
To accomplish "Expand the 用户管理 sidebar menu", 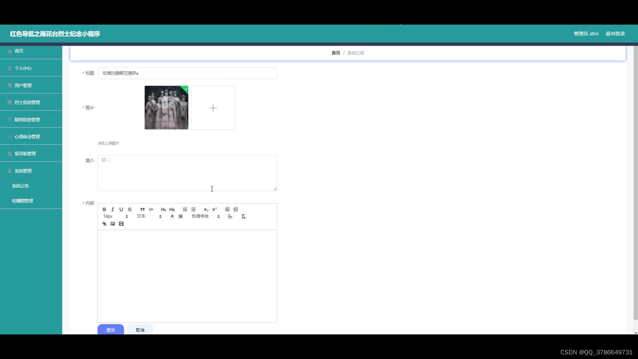I will click(x=31, y=85).
